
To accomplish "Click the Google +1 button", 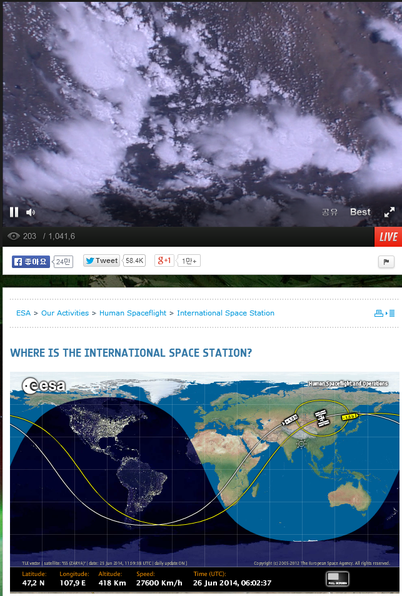I will 164,261.
